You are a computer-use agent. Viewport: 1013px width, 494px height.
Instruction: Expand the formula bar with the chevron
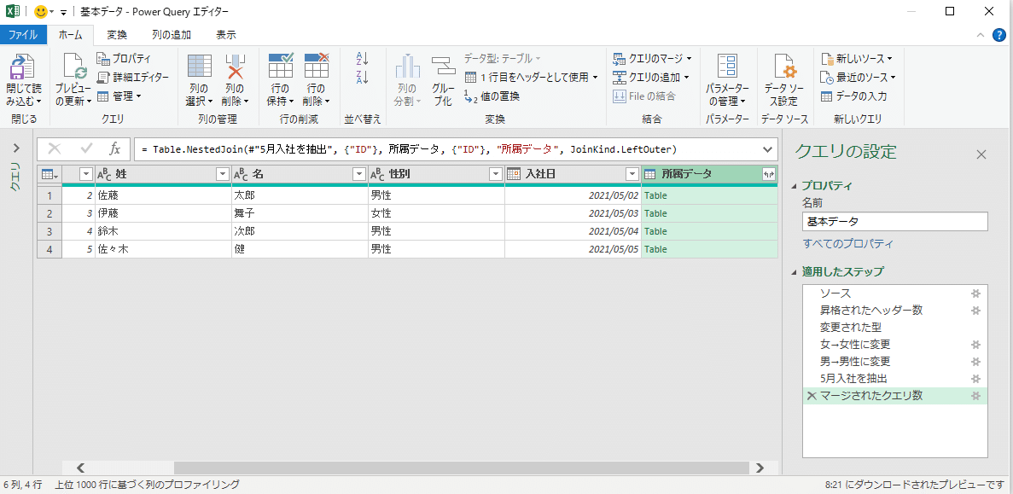point(767,149)
